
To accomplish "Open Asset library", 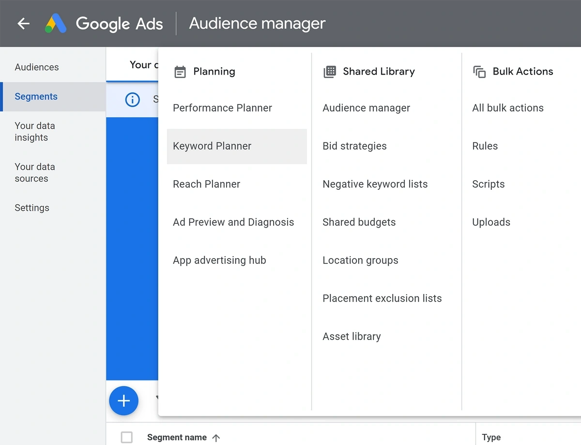I will pyautogui.click(x=352, y=337).
